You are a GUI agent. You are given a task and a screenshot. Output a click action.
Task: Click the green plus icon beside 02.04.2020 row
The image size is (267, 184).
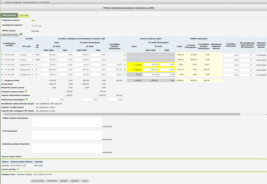point(2,55)
